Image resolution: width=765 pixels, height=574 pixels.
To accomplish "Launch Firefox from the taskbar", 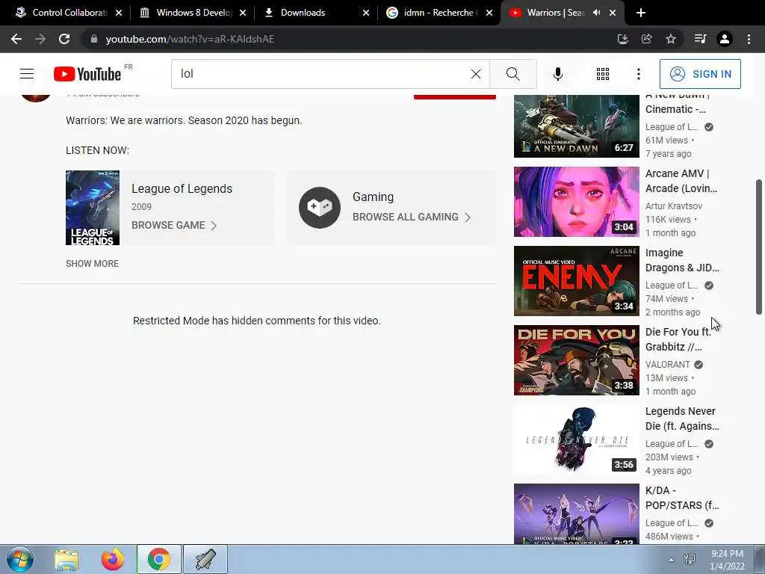I will click(x=113, y=559).
